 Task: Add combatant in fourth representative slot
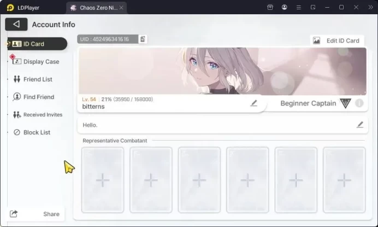247,180
